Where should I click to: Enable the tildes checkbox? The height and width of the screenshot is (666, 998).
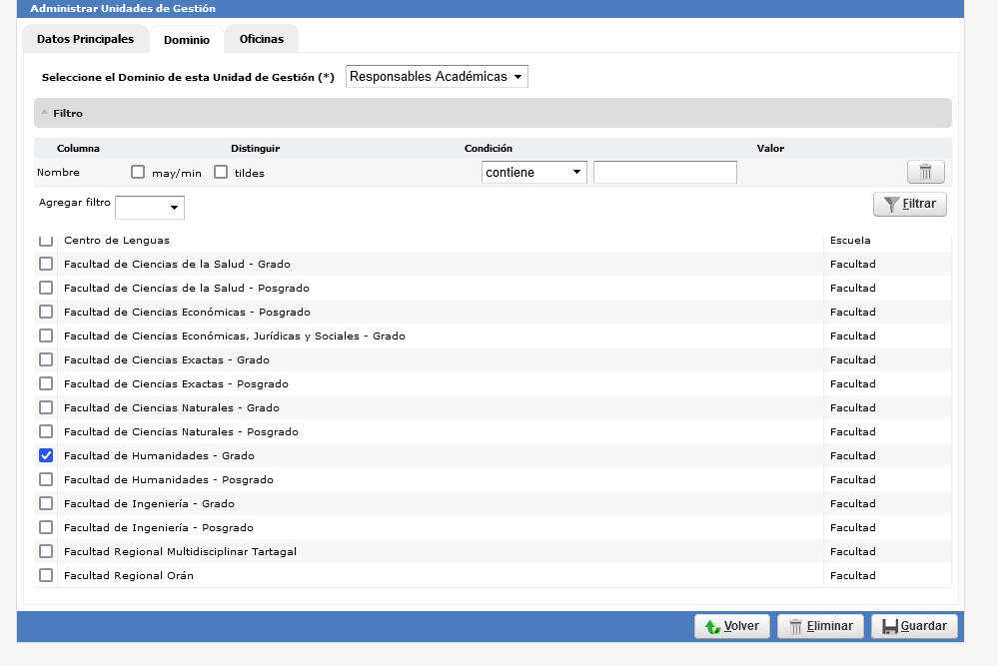pos(221,172)
